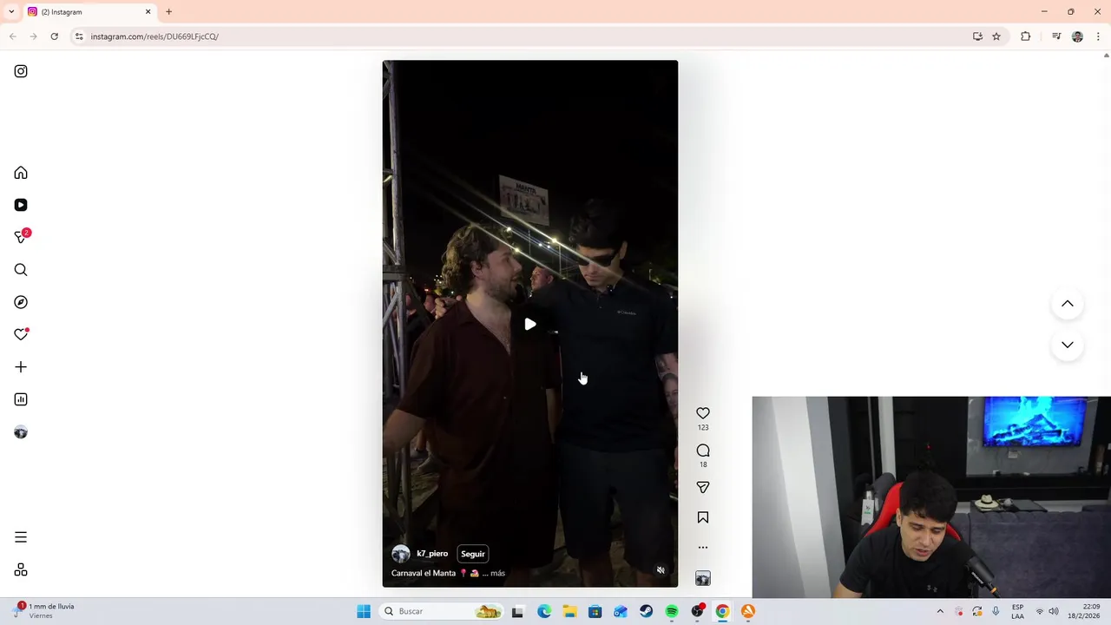This screenshot has height=625, width=1111.
Task: Create new post with plus icon
Action: (21, 367)
